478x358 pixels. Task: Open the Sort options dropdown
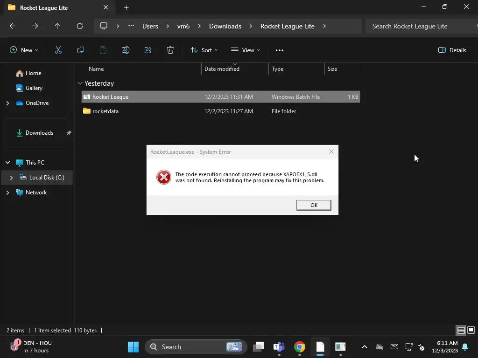[204, 50]
